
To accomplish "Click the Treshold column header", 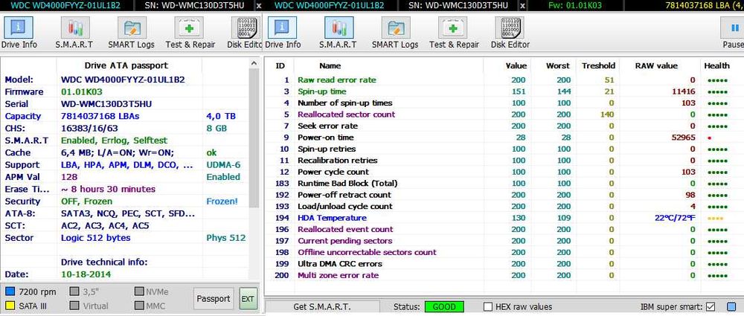I will (598, 66).
